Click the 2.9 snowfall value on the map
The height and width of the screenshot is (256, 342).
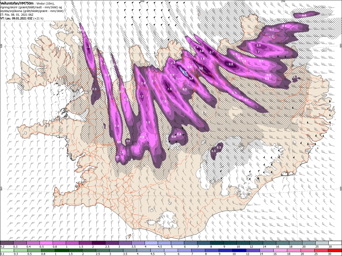click(231, 64)
